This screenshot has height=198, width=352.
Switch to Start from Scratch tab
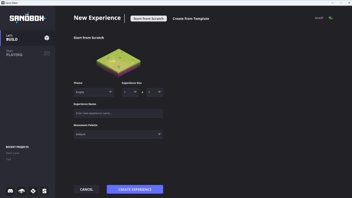coord(149,18)
